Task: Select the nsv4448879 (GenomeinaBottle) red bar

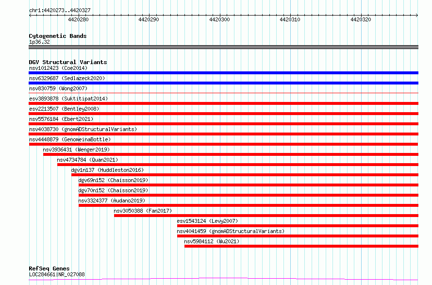Action: (x=223, y=144)
